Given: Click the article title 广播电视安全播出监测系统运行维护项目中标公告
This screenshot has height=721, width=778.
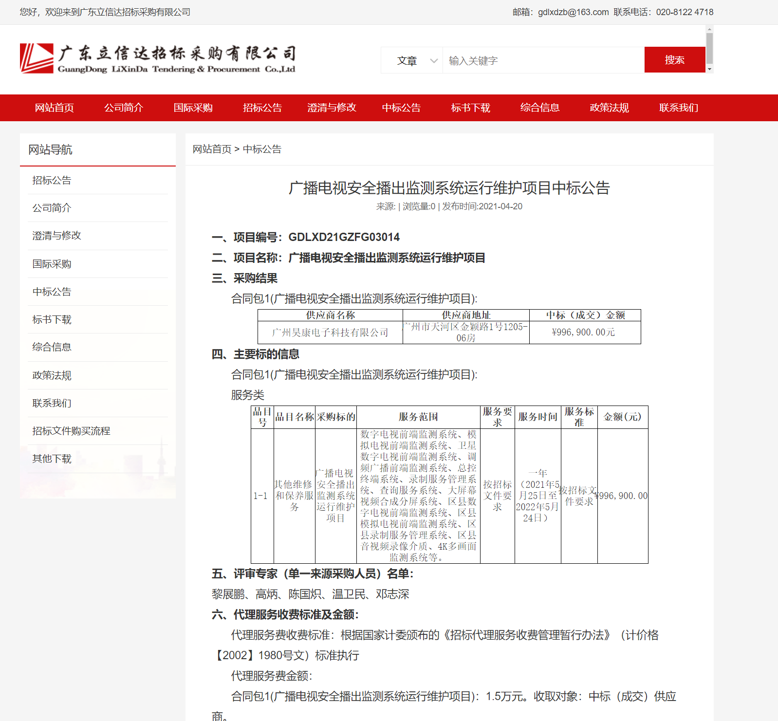Looking at the screenshot, I should 449,188.
